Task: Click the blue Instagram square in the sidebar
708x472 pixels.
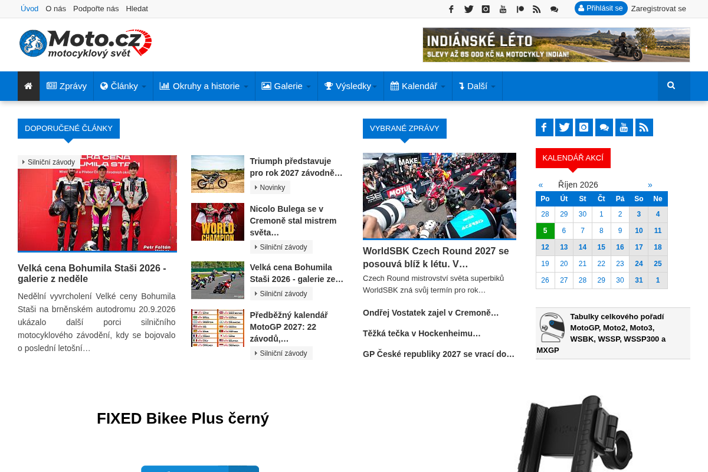Action: pos(584,127)
